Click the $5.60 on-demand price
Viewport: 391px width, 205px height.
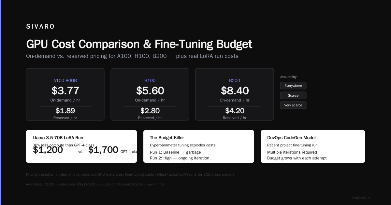(150, 90)
